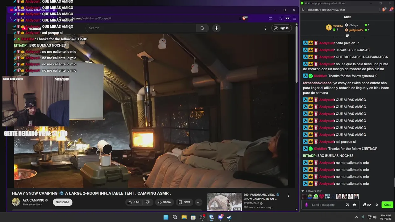
Task: Open AYA CAMPING channel name link
Action: [33, 200]
